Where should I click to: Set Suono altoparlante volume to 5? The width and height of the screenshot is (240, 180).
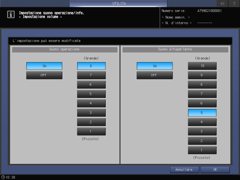(x=202, y=113)
